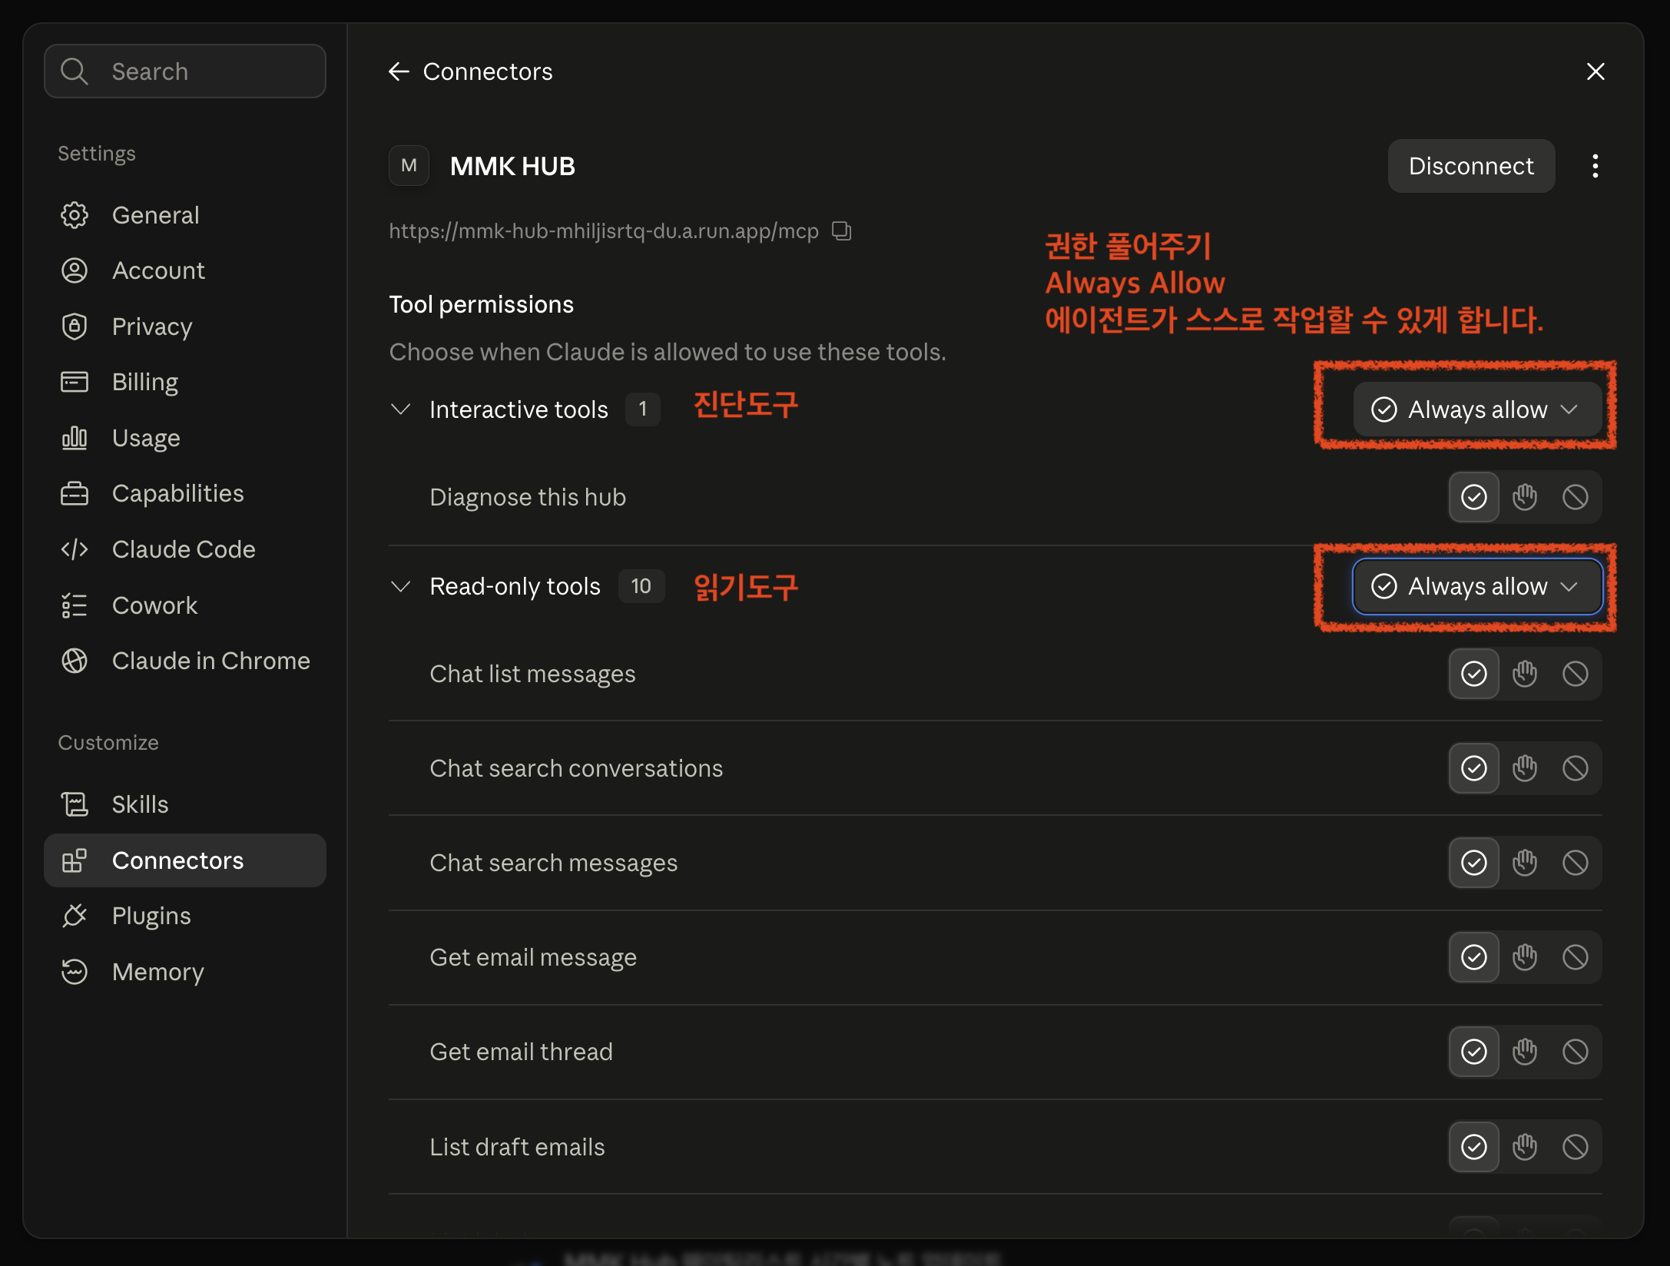Collapse the Read-only tools section
1670x1266 pixels.
(x=400, y=586)
